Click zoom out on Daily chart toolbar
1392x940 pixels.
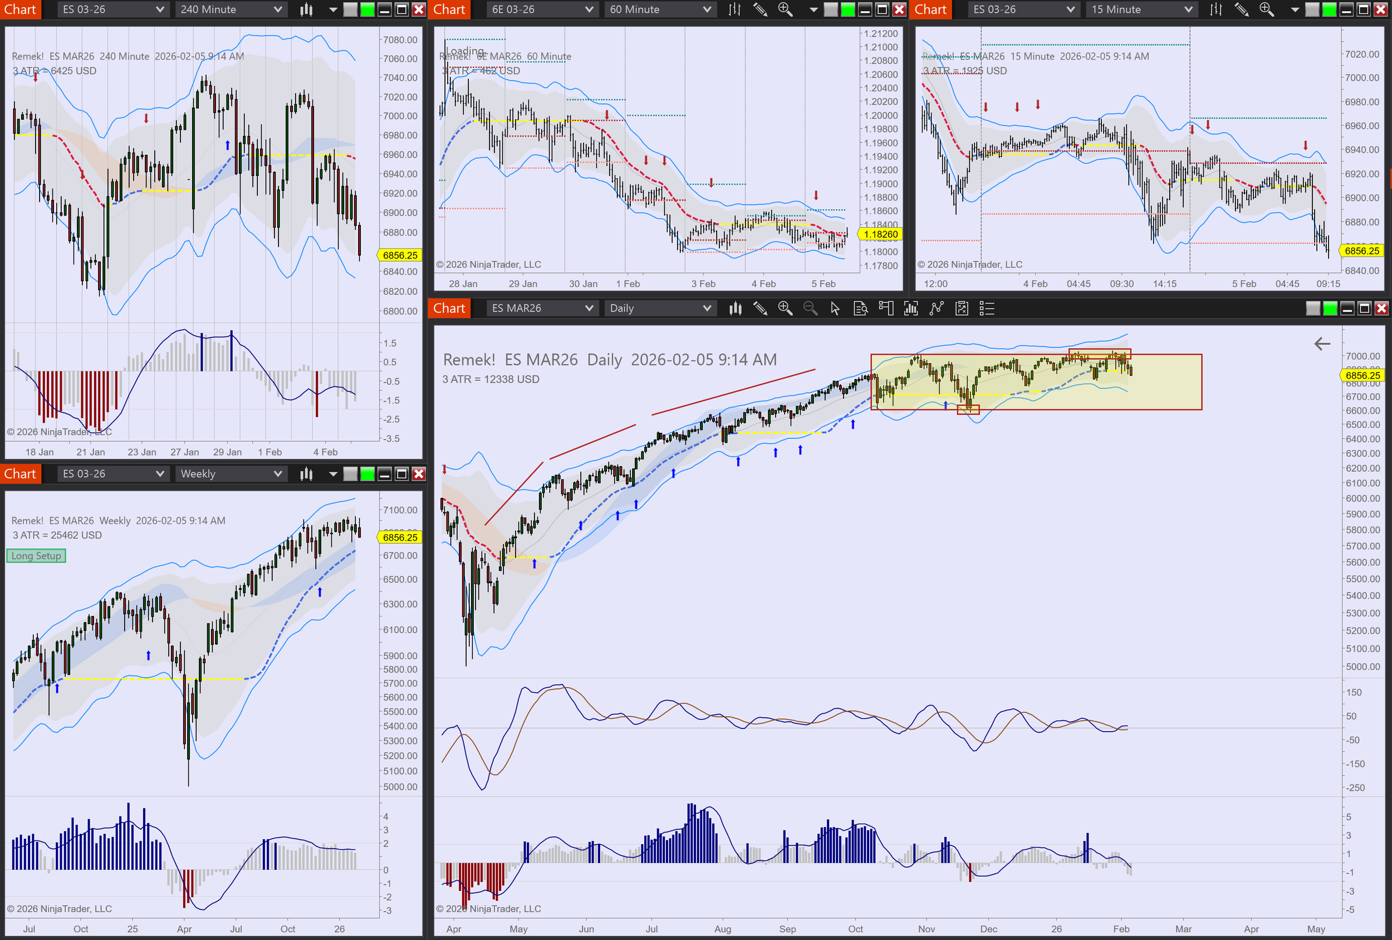click(x=810, y=309)
